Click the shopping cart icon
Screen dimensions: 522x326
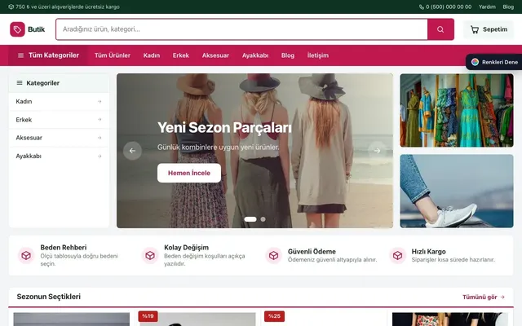click(475, 29)
